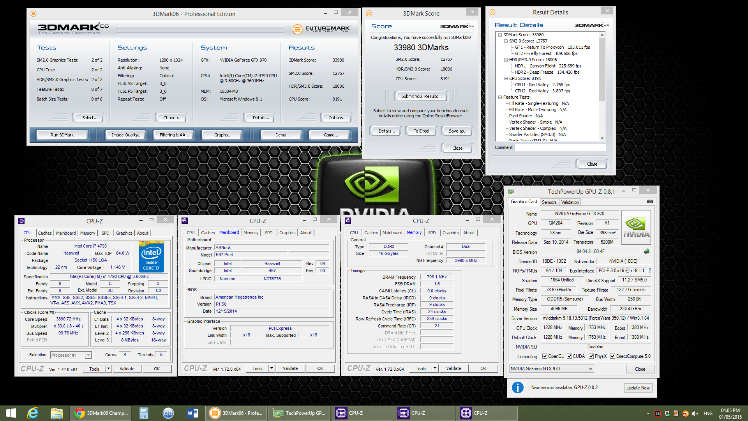Click the Comment input field
Viewport: 748px width, 421px height.
(560, 147)
